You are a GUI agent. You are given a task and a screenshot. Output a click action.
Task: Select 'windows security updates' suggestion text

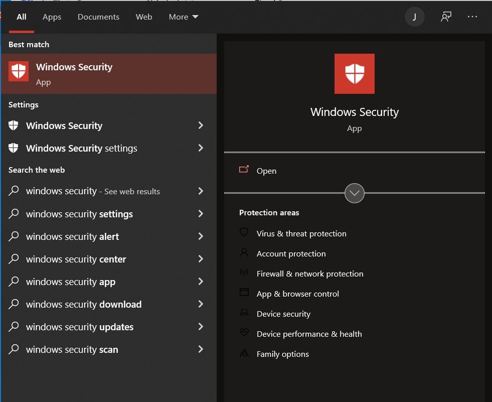[80, 327]
